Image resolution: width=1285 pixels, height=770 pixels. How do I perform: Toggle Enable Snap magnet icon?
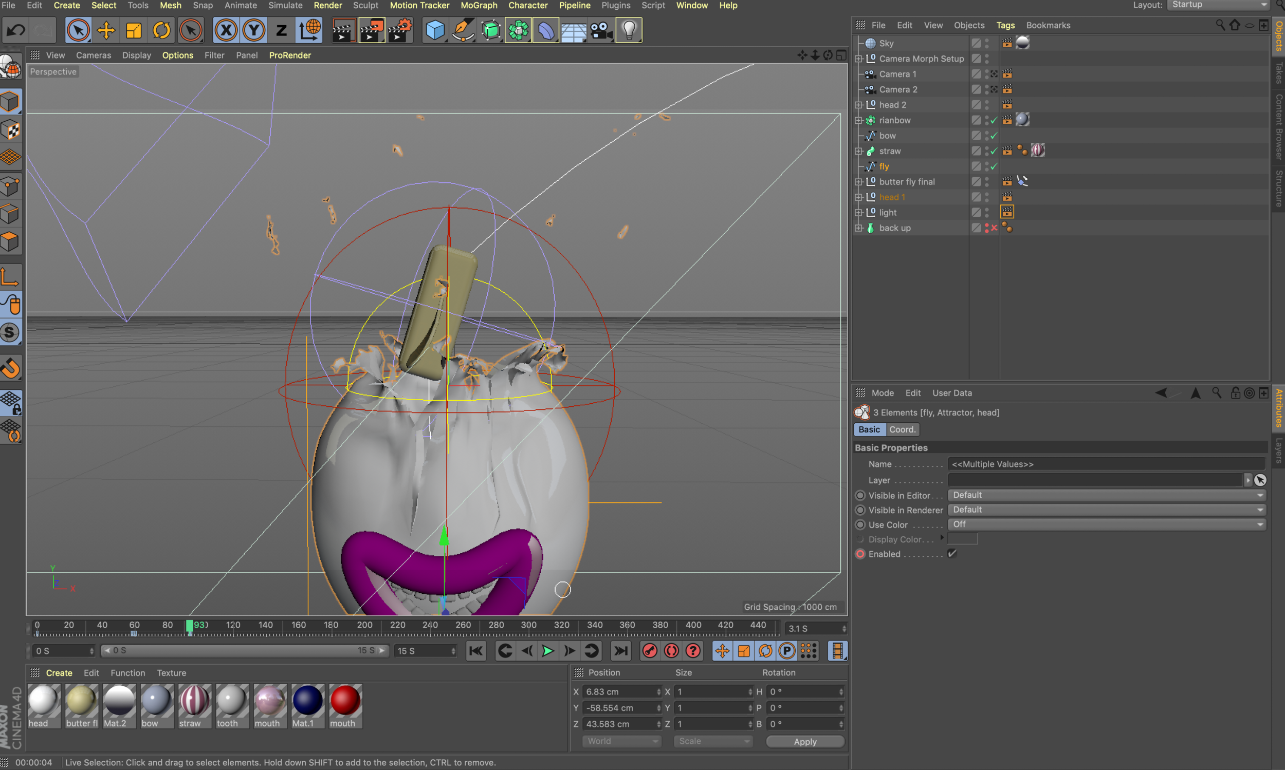tap(11, 368)
